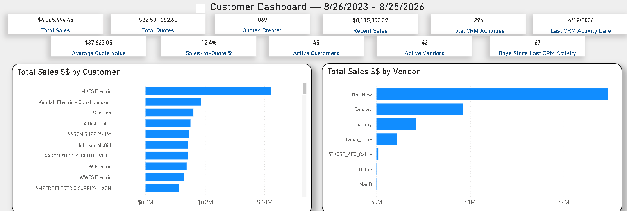Click the $37,623.05 value
The width and height of the screenshot is (627, 211).
click(98, 43)
